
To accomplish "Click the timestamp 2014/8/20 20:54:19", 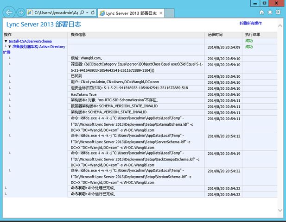I will pos(224,154).
